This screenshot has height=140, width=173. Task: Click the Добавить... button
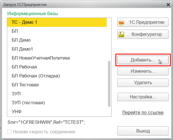143,60
